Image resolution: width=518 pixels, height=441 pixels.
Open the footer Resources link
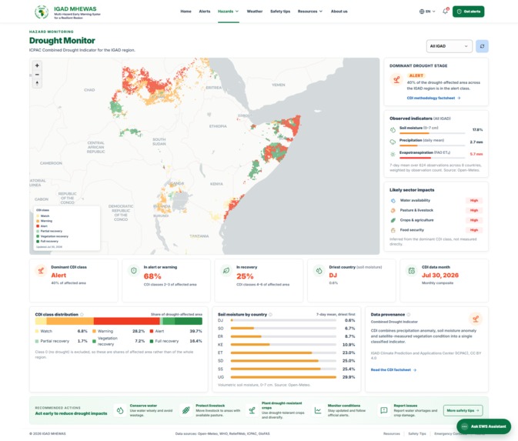[x=392, y=434]
